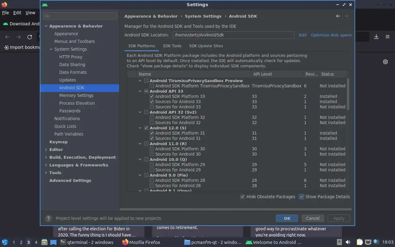The image size is (395, 247).
Task: Collapse Android API 33 group
Action: 140,91
